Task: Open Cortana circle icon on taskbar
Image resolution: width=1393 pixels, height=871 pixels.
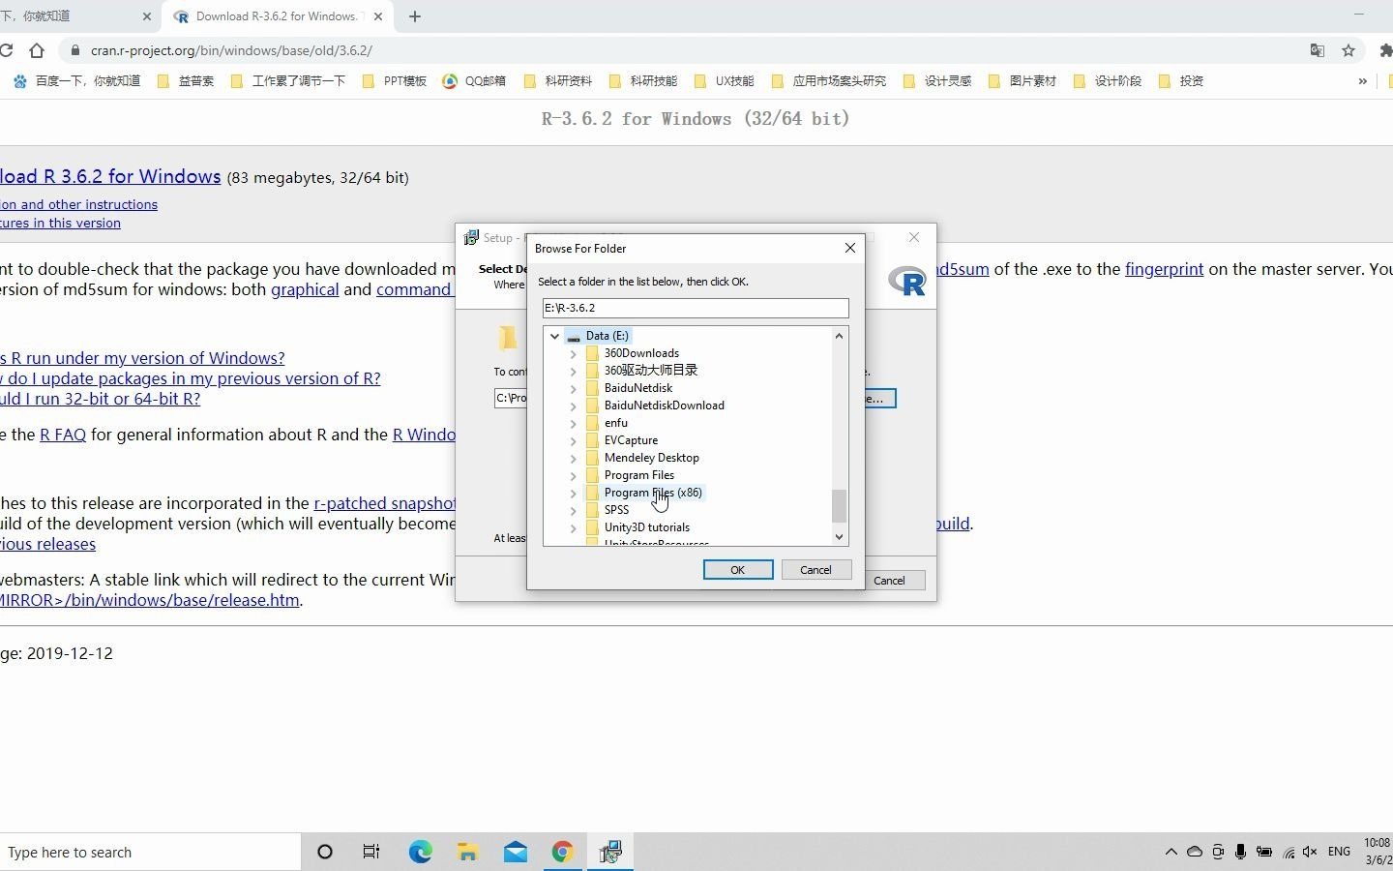Action: 325,853
